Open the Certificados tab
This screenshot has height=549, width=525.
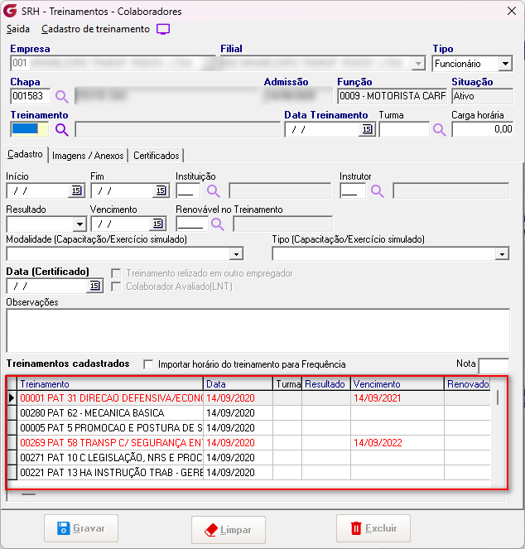(156, 156)
